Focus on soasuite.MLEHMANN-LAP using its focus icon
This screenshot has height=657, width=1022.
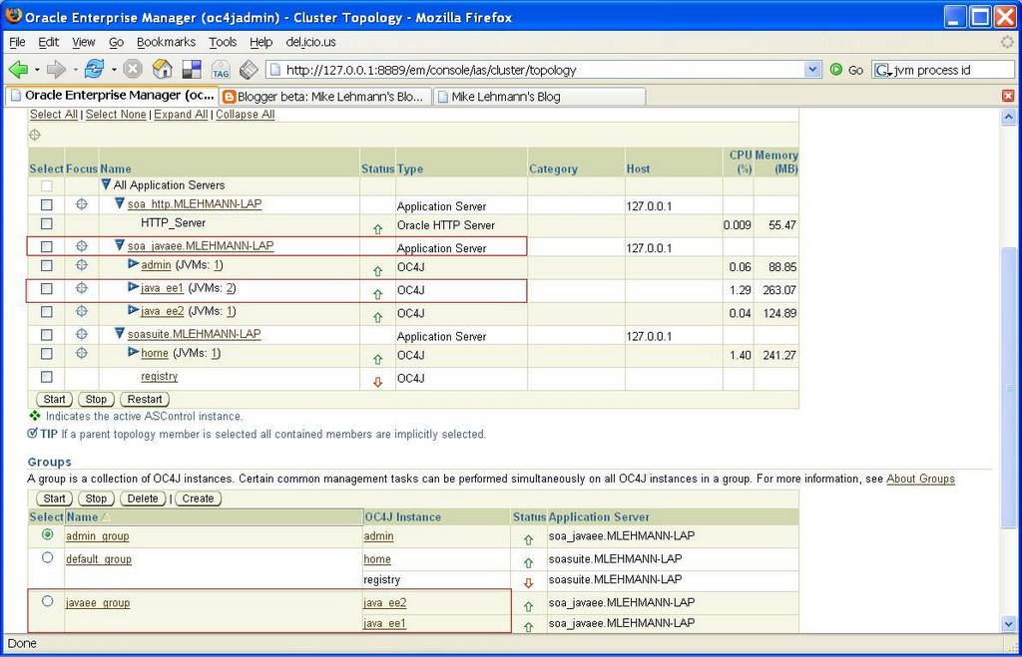tap(82, 334)
